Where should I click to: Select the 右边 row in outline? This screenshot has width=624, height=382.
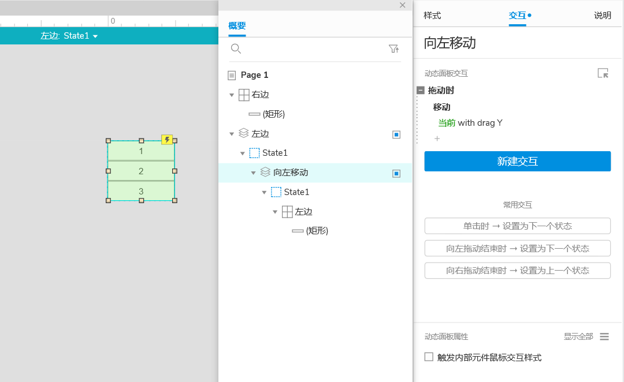[x=315, y=95]
